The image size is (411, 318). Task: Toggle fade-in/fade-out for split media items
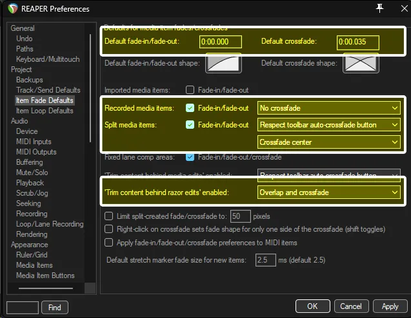point(190,125)
